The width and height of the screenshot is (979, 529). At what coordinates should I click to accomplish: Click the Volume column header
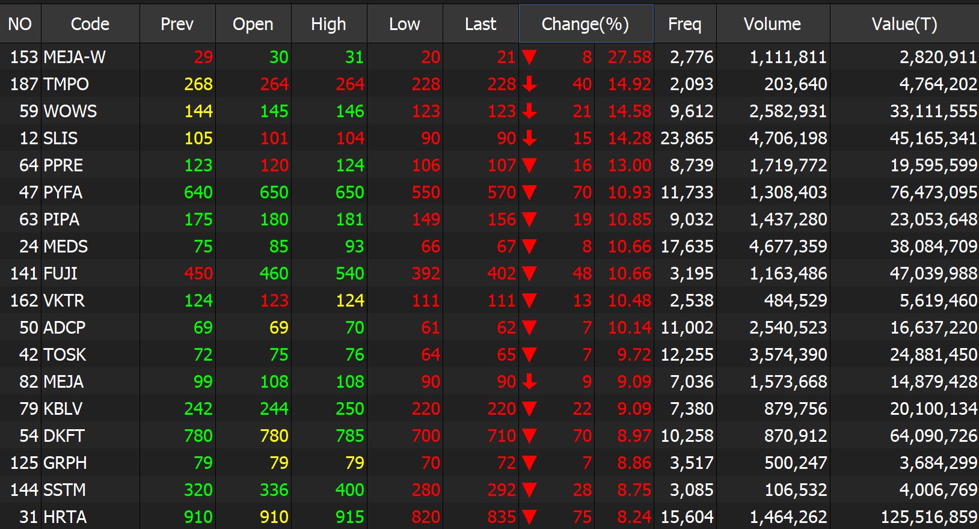coord(773,24)
